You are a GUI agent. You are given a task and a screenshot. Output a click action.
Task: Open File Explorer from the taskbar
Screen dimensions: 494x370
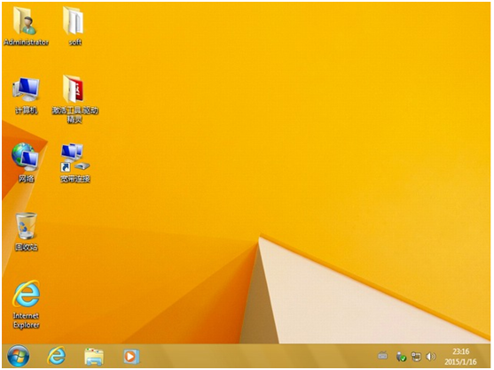point(94,357)
